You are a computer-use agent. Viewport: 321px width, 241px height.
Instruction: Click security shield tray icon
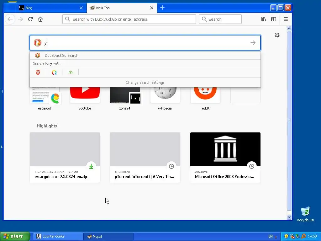tap(286, 237)
